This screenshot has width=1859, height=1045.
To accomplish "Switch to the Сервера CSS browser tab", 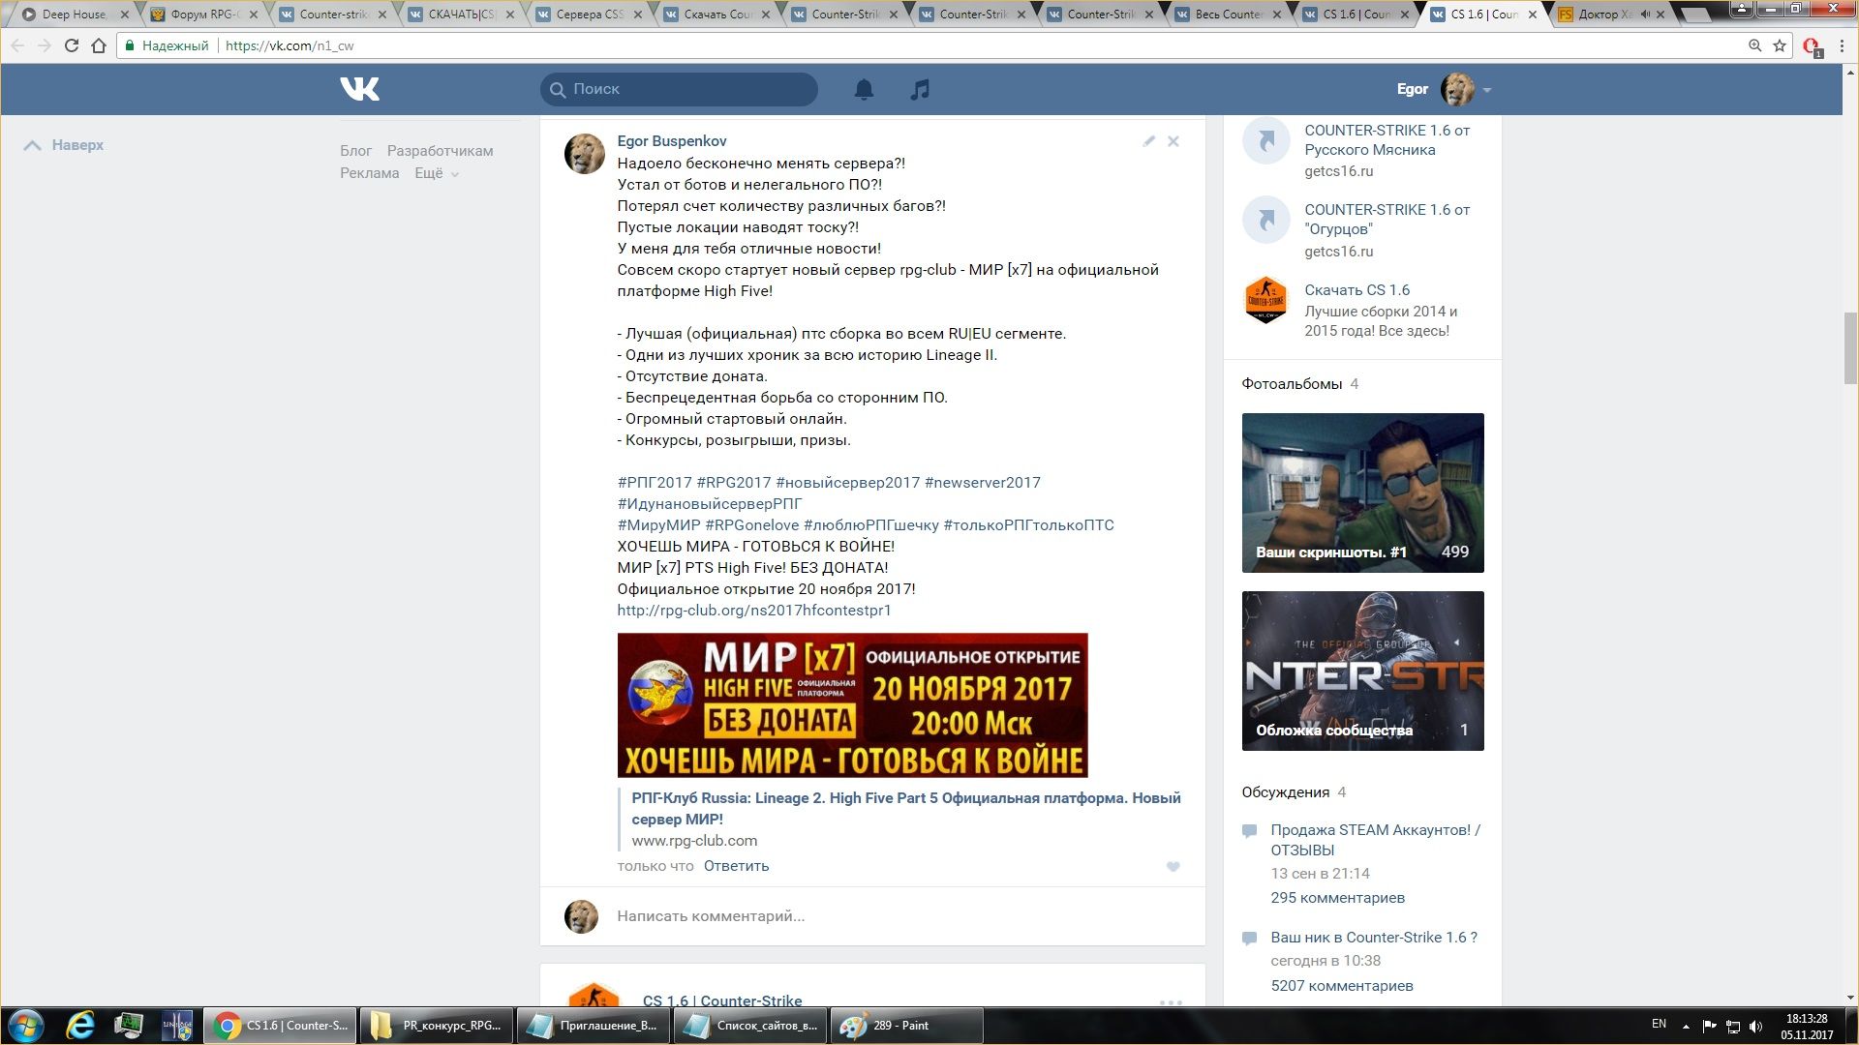I will pos(589,15).
